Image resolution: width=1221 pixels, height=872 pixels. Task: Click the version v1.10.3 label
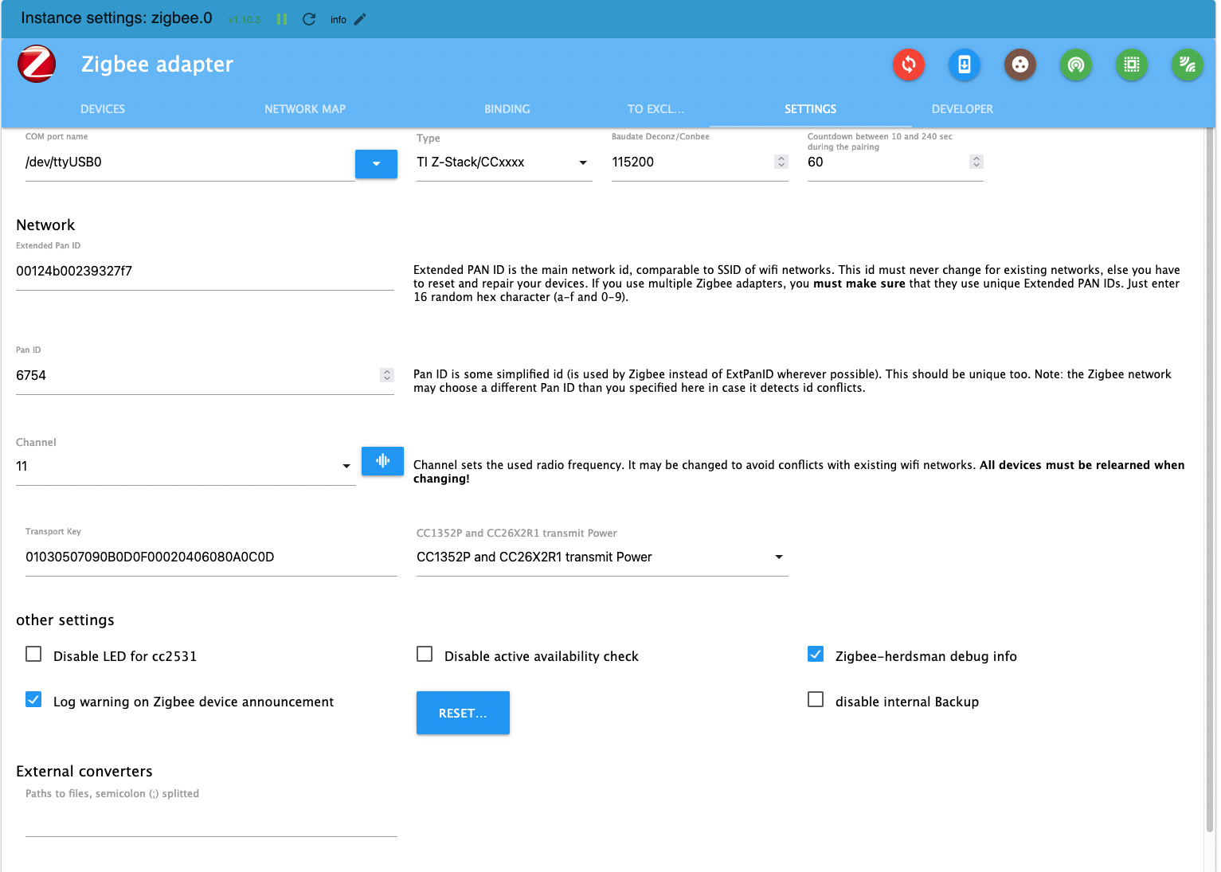(x=244, y=20)
